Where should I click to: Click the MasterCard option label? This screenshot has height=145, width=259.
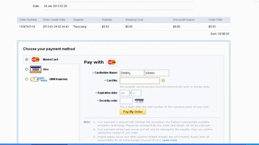50,60
